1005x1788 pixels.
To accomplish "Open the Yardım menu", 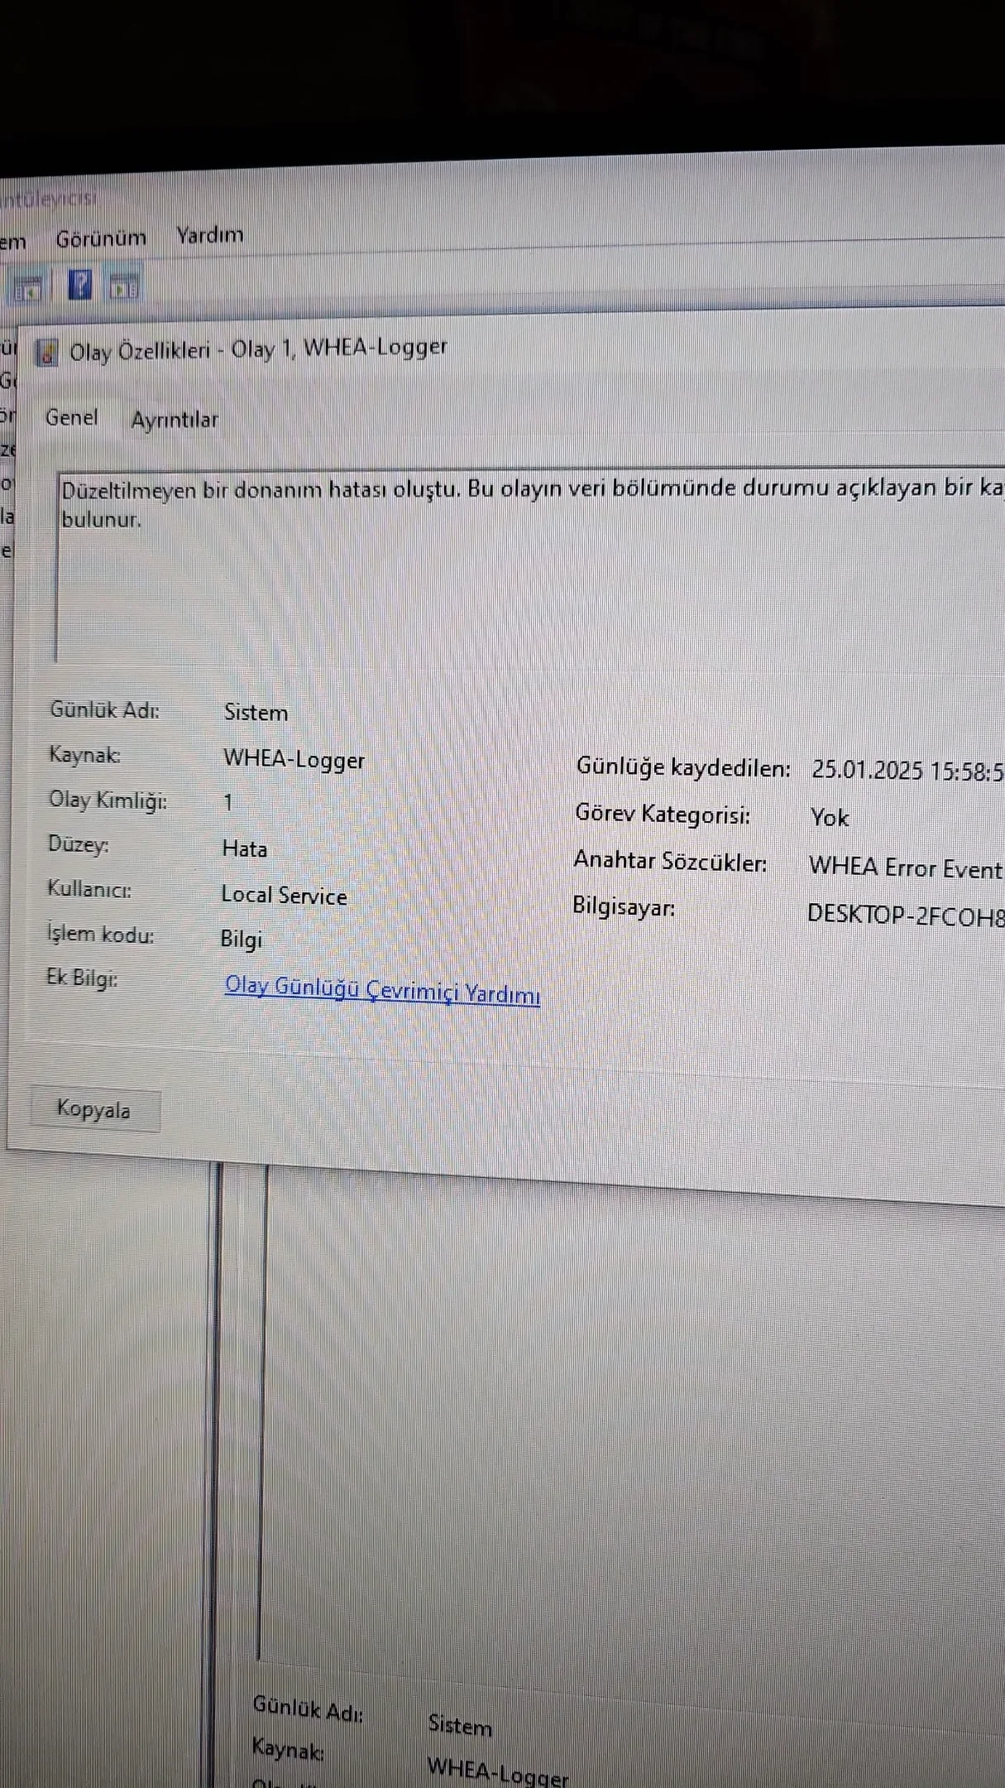I will point(210,235).
